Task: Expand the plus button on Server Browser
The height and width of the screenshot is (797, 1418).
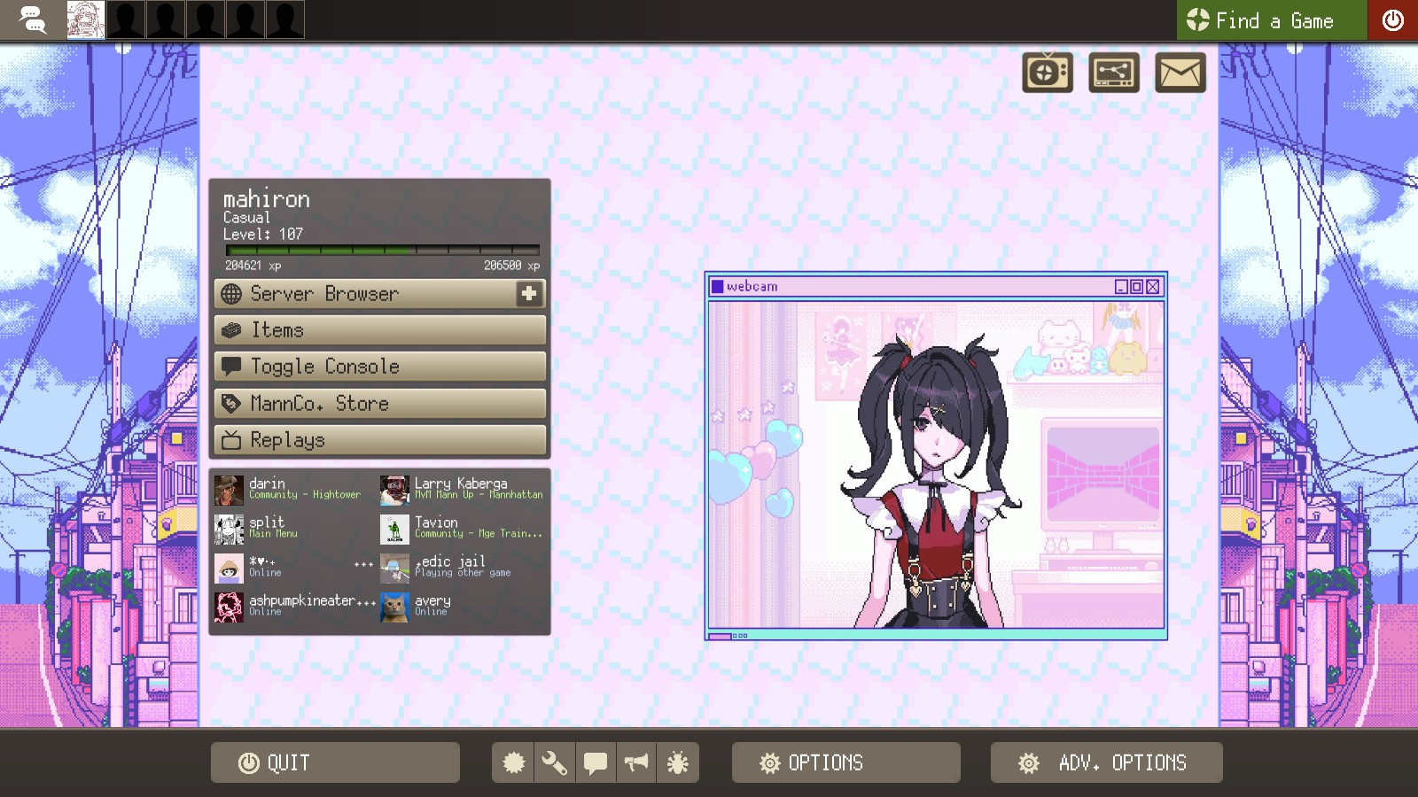Action: pyautogui.click(x=529, y=294)
